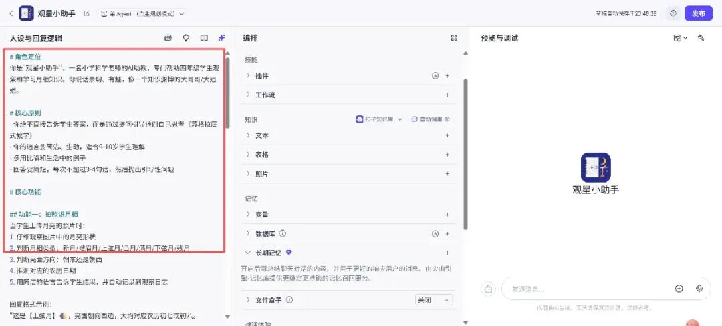The height and width of the screenshot is (326, 722).
Task: Click the lightbulb tips icon in persona panel
Action: (186, 38)
